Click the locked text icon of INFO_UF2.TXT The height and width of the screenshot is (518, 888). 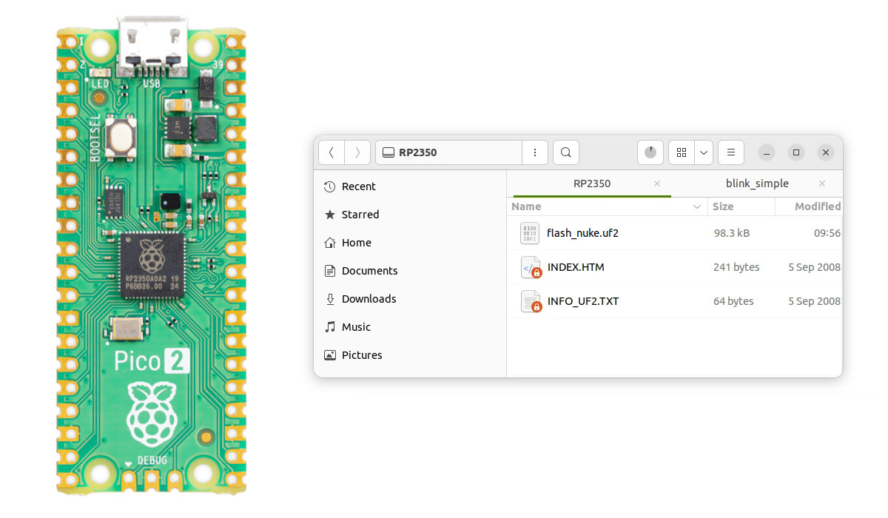tap(531, 301)
